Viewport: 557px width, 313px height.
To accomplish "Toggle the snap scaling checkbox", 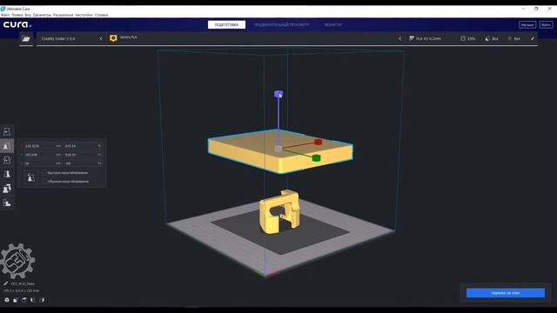I will click(x=44, y=173).
